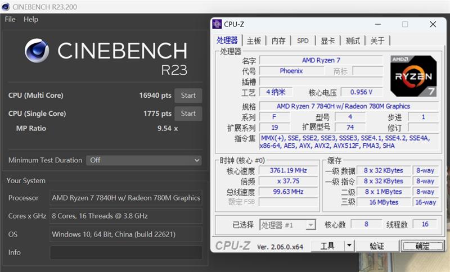Click the MP Ratio value 9.54 x
This screenshot has height=272, width=450.
(168, 128)
